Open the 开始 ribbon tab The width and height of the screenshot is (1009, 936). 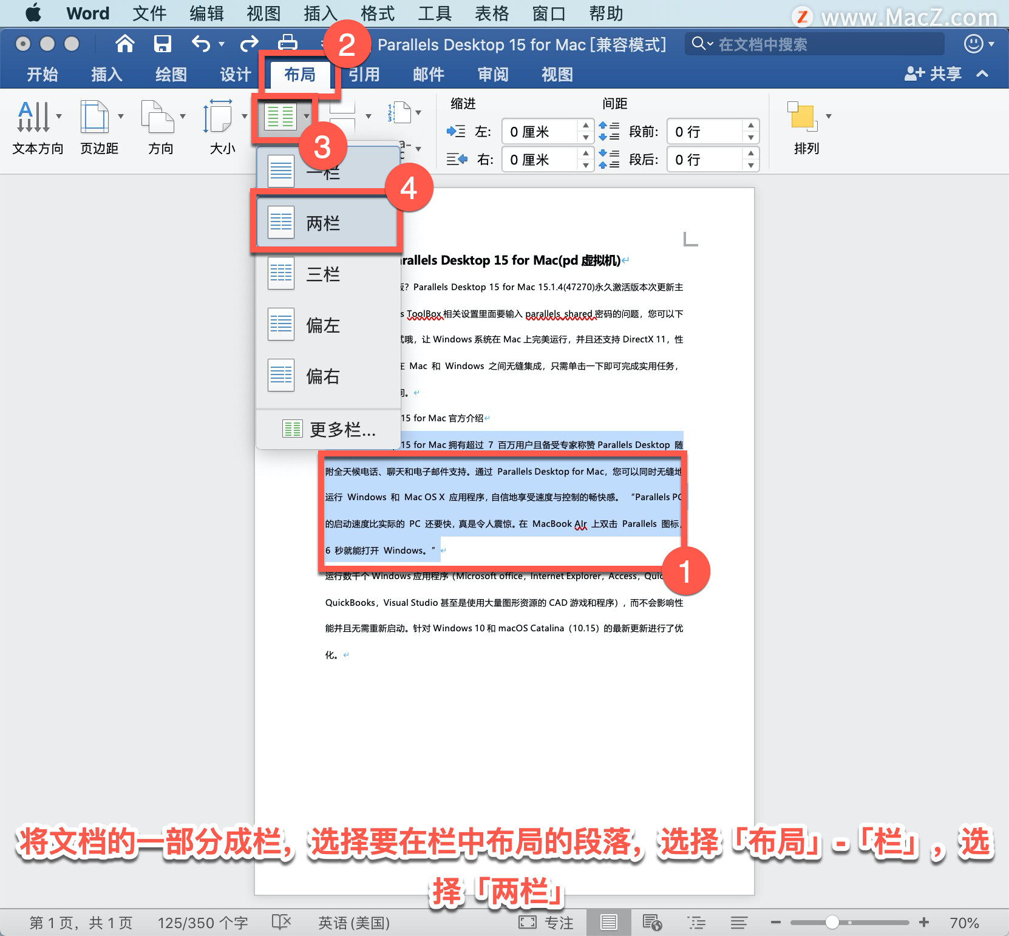click(x=42, y=75)
